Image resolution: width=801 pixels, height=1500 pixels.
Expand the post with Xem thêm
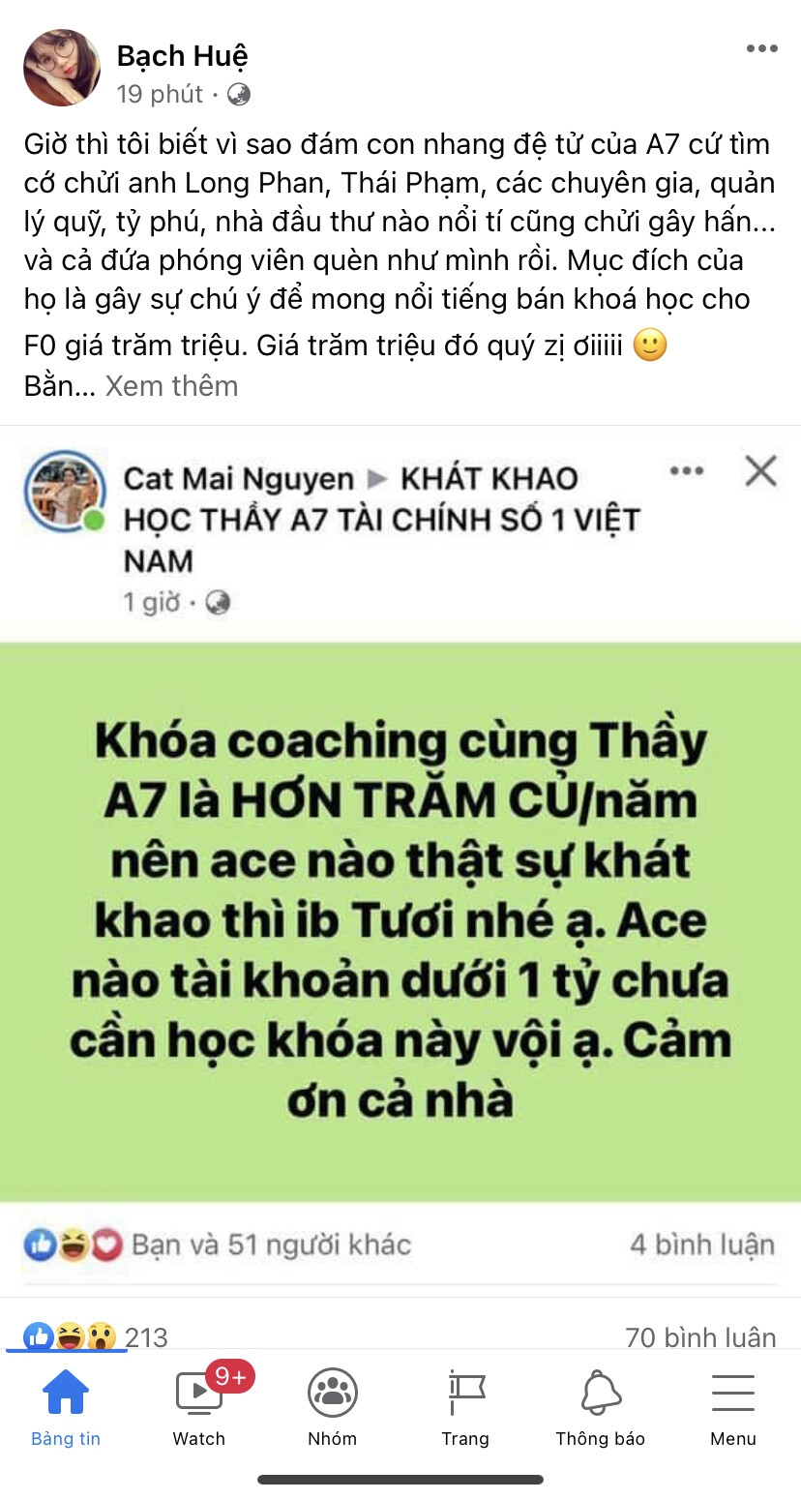click(x=171, y=386)
